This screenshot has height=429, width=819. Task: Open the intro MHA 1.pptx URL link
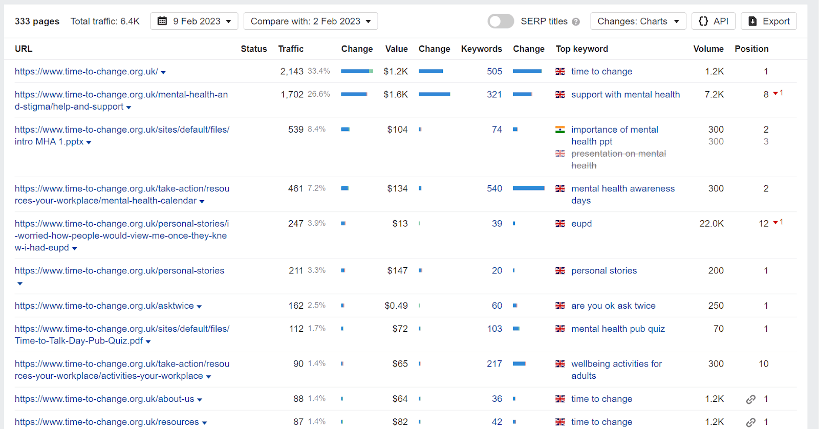122,136
